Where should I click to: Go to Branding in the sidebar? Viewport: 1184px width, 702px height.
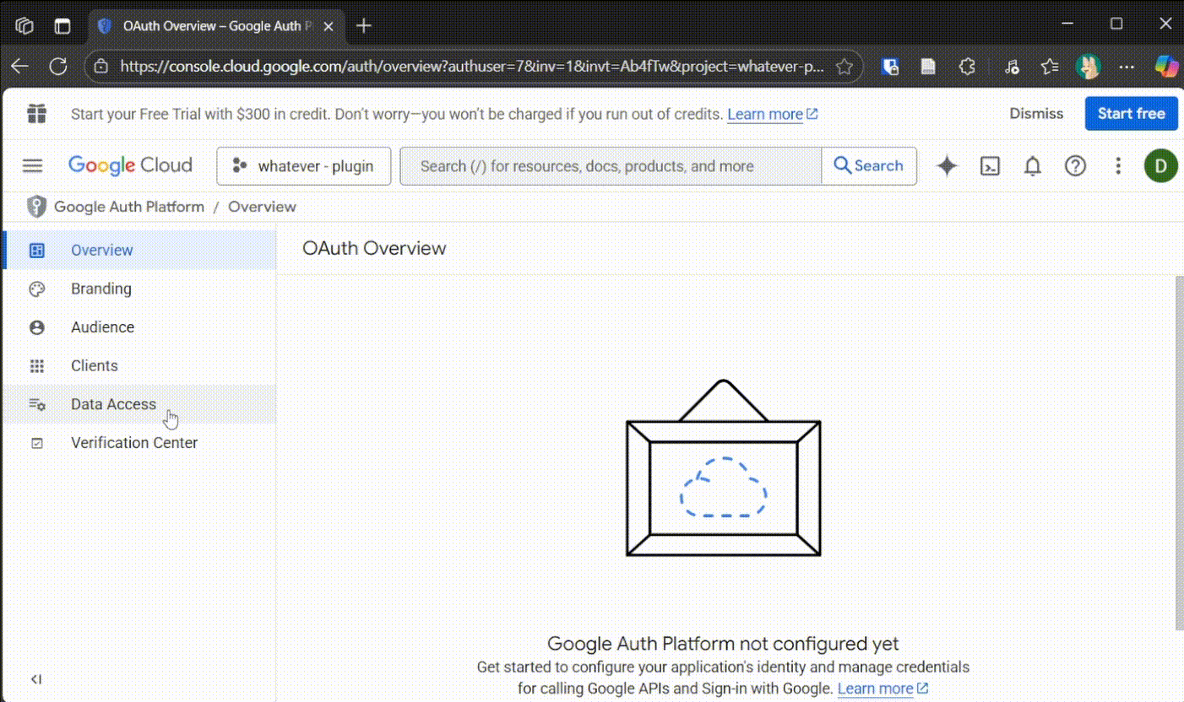[139, 289]
